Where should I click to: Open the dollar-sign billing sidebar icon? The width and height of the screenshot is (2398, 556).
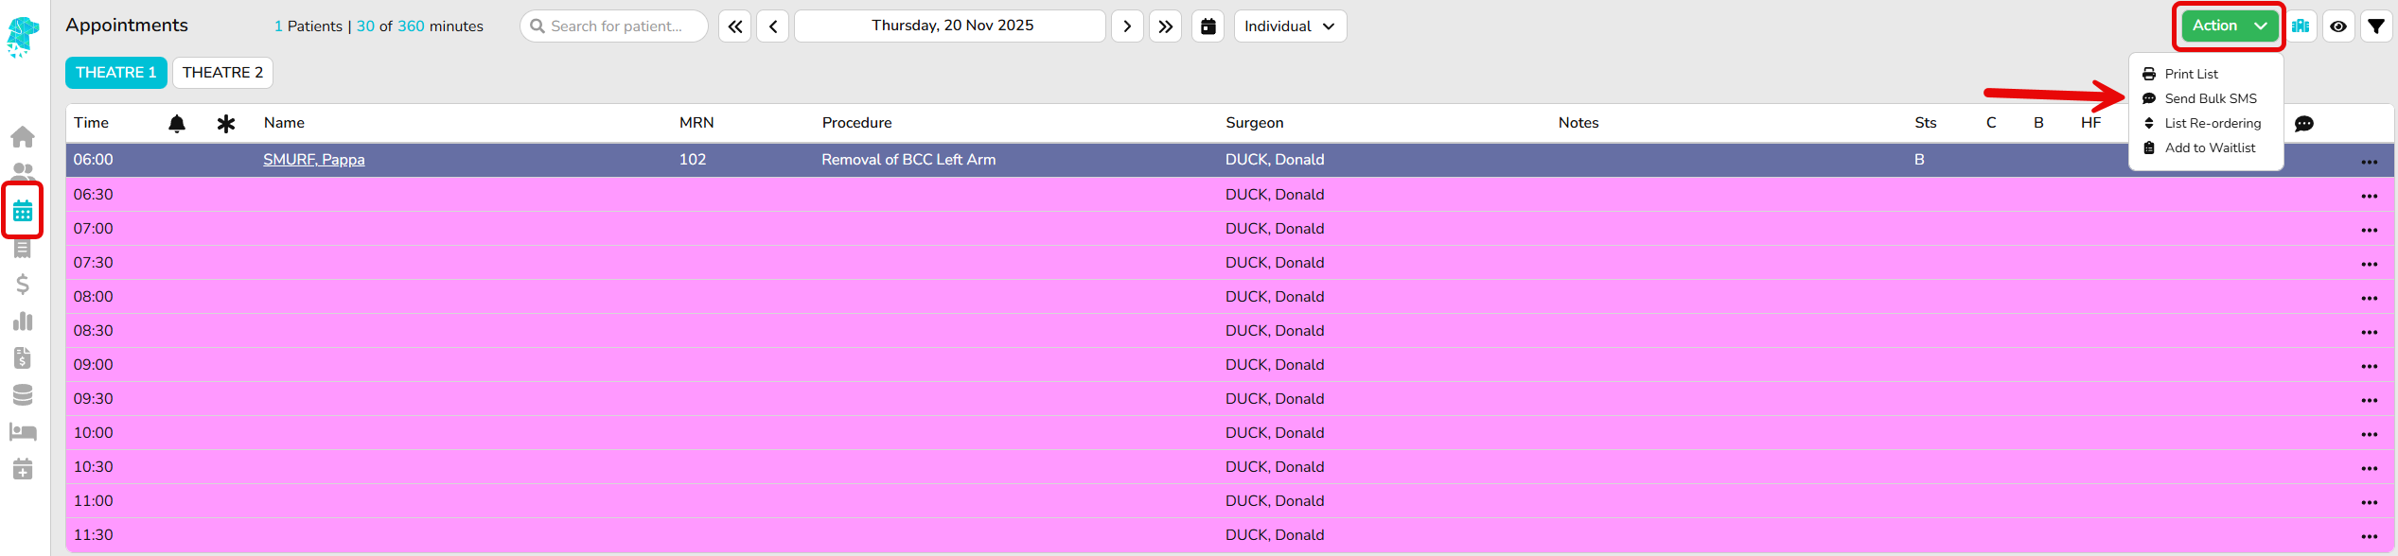pos(23,285)
